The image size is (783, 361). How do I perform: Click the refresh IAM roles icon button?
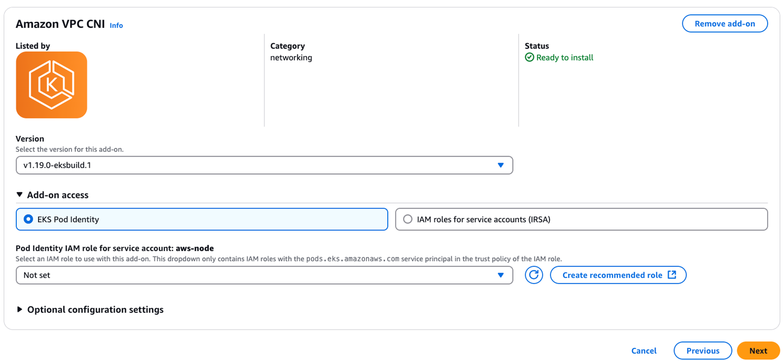tap(534, 275)
